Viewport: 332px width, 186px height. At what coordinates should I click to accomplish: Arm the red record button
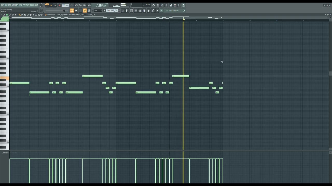tap(60, 5)
